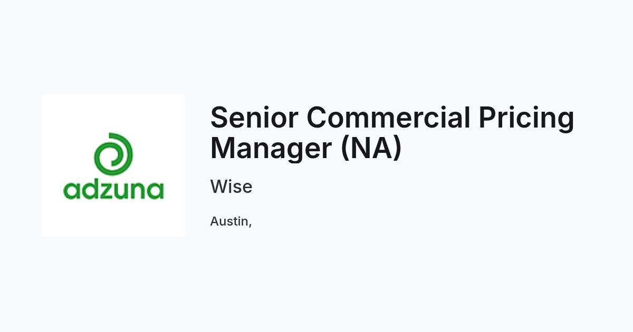
Task: Click the green Adzuna swirl icon
Action: (113, 154)
